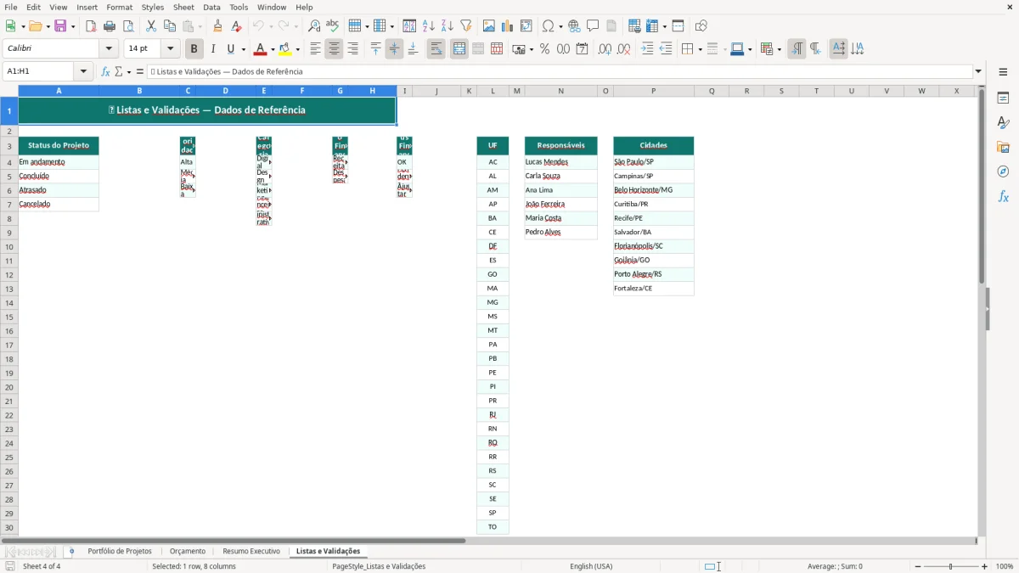Open the Borders dropdown arrow

pos(699,49)
